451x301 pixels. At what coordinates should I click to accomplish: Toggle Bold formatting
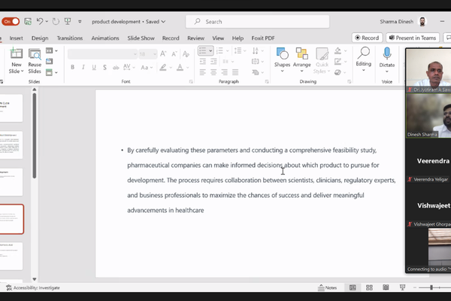73,67
